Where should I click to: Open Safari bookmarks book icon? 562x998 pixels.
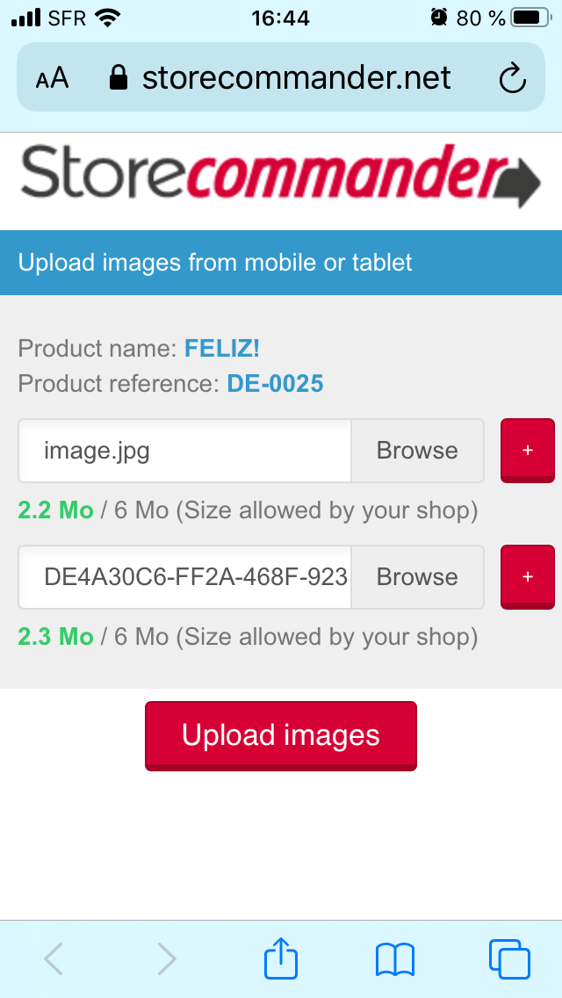pyautogui.click(x=394, y=958)
